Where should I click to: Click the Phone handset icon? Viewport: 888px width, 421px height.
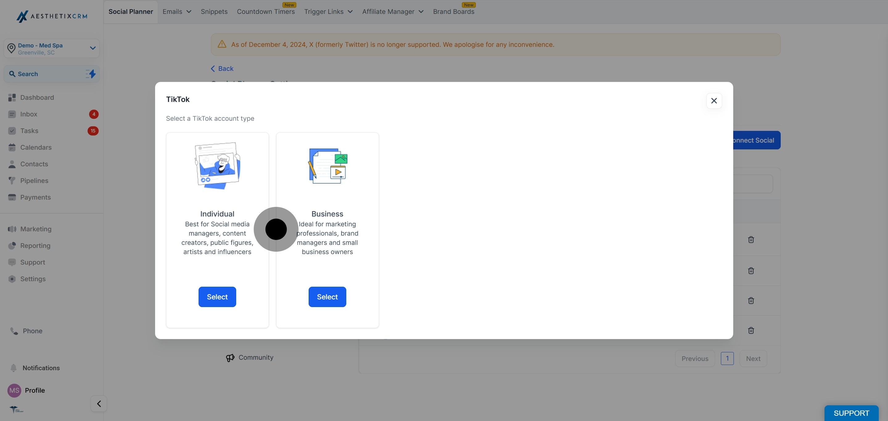pos(14,331)
